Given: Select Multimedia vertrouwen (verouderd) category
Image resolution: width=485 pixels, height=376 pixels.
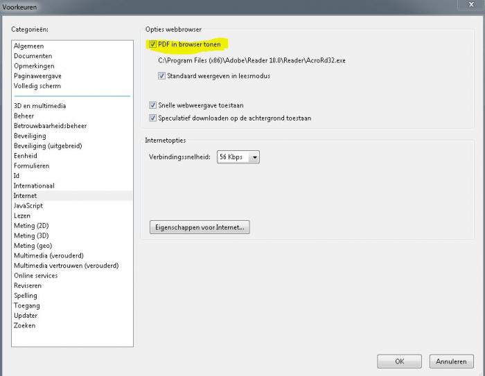Looking at the screenshot, I should click(x=67, y=265).
